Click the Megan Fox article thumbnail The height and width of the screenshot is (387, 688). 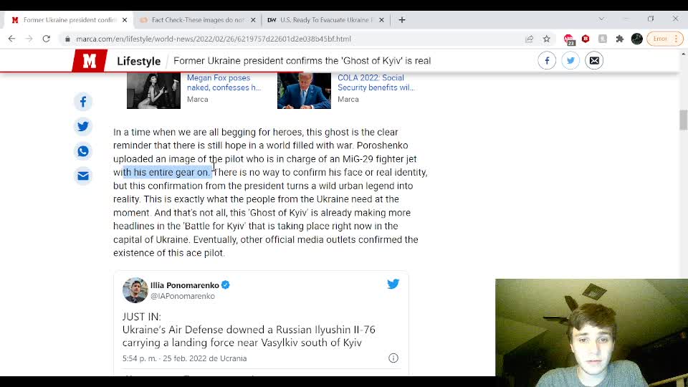click(153, 91)
